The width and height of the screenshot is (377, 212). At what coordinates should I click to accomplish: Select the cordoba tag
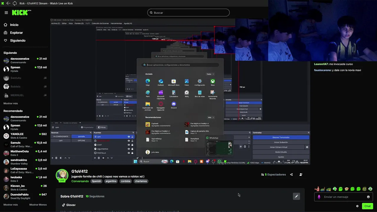coord(125,181)
